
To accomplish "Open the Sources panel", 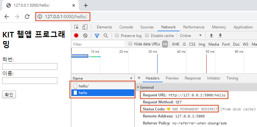I will 147,27.
